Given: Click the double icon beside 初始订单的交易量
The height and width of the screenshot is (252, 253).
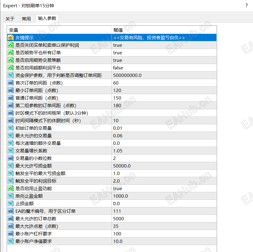Looking at the screenshot, I should pos(11,128).
